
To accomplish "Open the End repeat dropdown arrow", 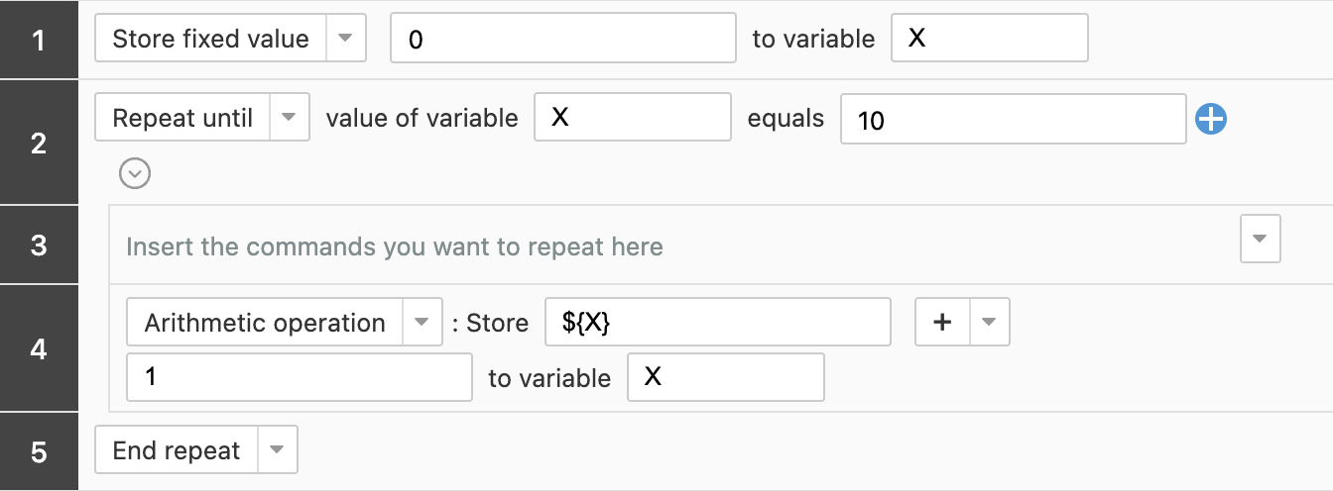I will point(278,450).
